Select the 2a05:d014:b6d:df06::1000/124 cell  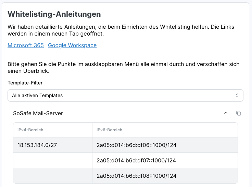pos(137,145)
